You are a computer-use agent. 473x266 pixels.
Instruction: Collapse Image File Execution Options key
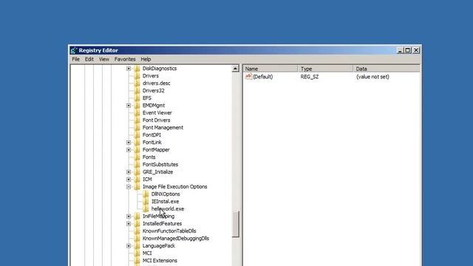click(129, 187)
